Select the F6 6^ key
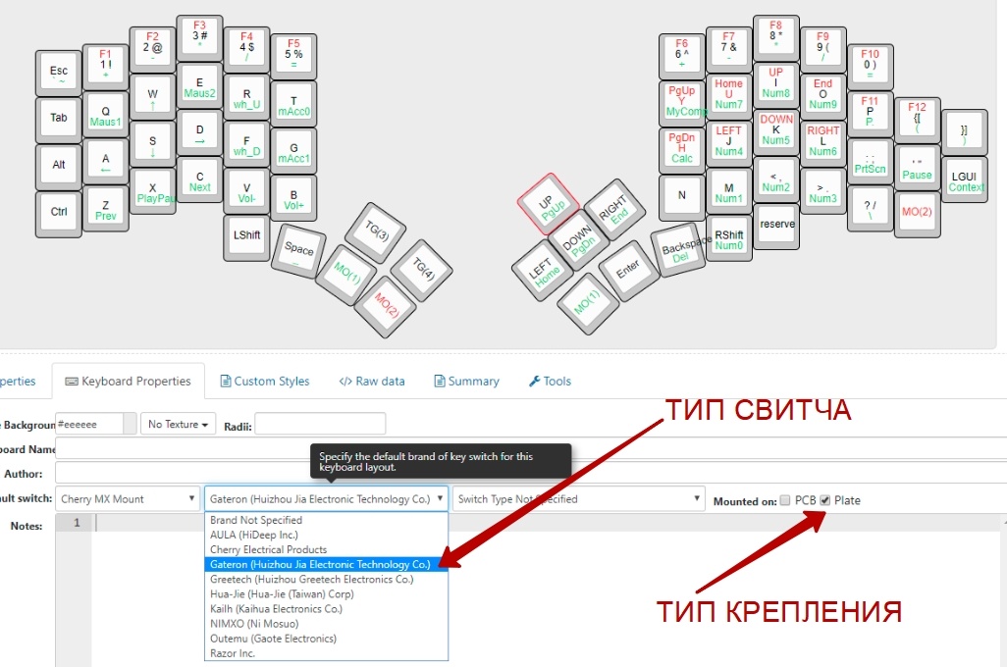Image resolution: width=1007 pixels, height=667 pixels. click(681, 57)
